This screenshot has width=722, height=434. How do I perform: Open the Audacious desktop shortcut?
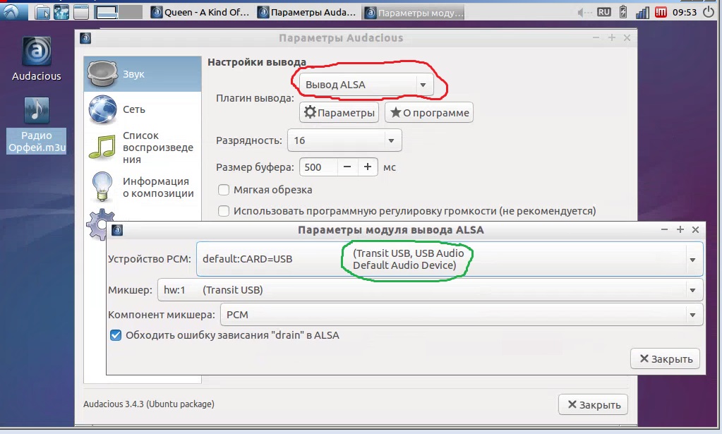coord(37,59)
